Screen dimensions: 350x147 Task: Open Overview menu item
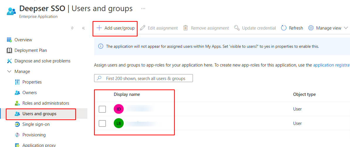[x=23, y=40]
